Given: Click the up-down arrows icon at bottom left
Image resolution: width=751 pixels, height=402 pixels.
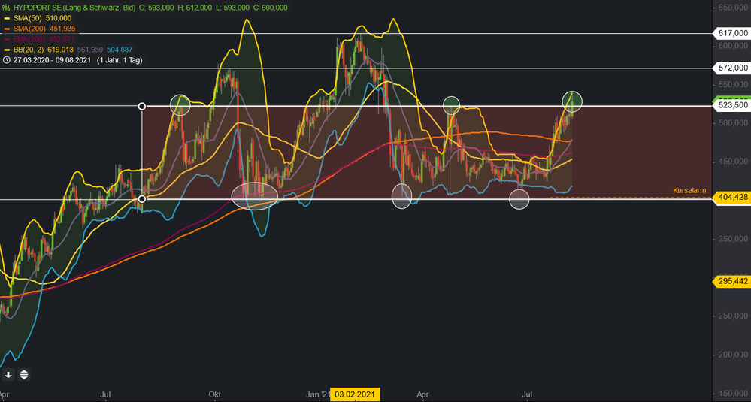Looking at the screenshot, I should pyautogui.click(x=24, y=374).
